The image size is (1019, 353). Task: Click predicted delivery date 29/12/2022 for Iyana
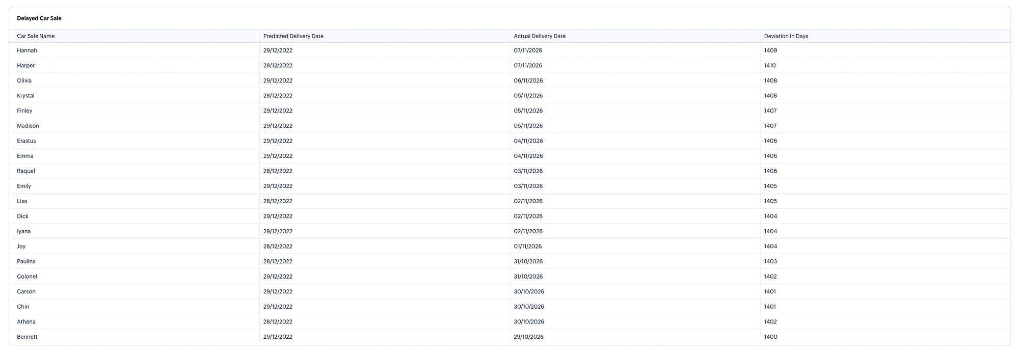[x=278, y=231]
